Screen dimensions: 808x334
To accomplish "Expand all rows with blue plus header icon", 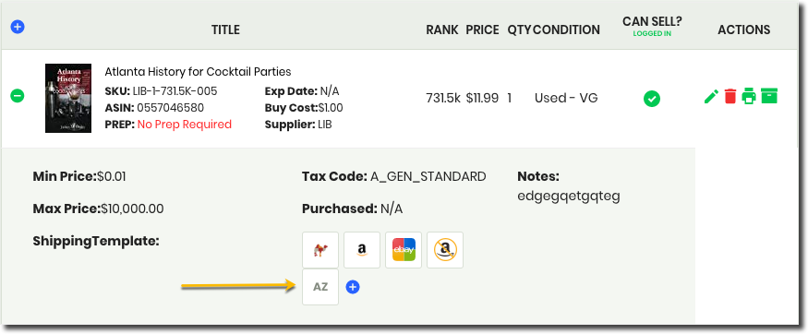I will pyautogui.click(x=18, y=27).
